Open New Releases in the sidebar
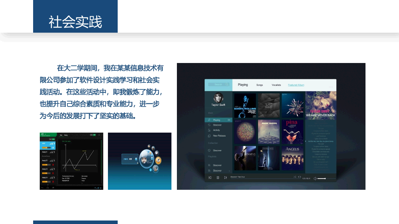The width and height of the screenshot is (399, 224). 219,136
